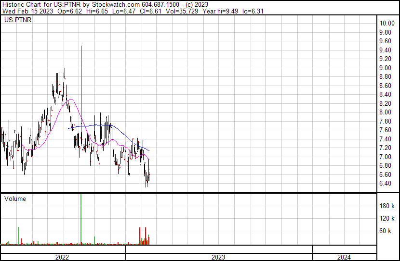Viewport: 400px width, 261px height.
Task: Click the 6.80 price axis label
Action: (385, 166)
